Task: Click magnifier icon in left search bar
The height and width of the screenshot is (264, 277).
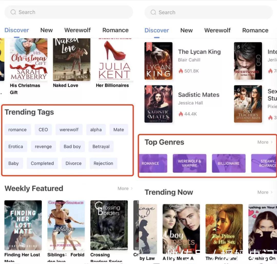Action: click(13, 12)
